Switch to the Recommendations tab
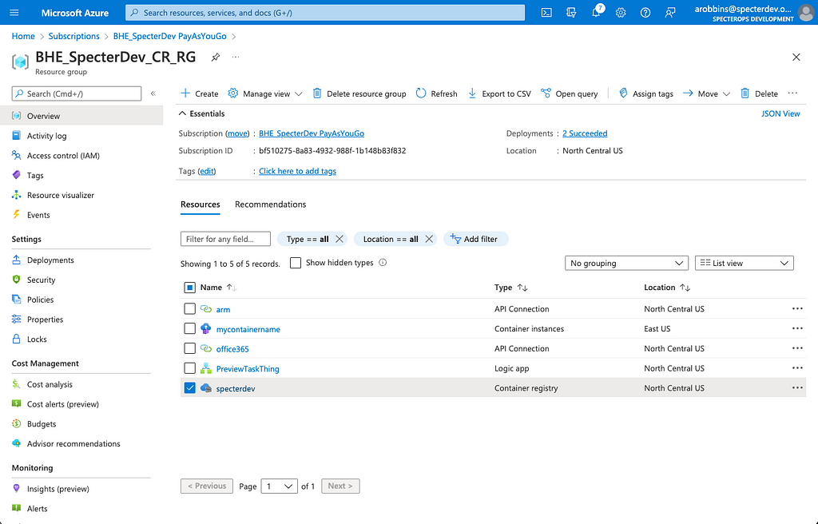The height and width of the screenshot is (524, 818). pos(270,204)
